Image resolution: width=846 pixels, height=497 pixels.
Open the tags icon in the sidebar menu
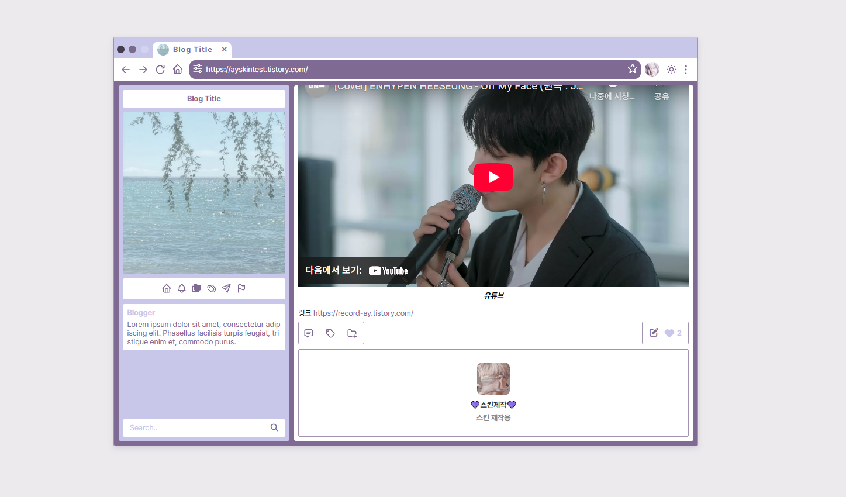[212, 288]
